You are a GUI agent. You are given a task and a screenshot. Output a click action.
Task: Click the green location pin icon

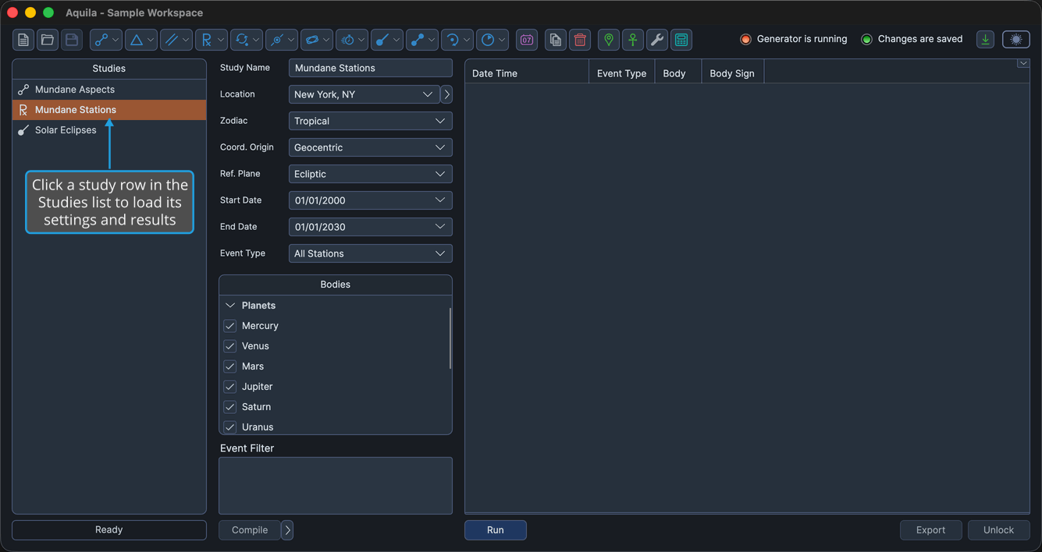pos(609,40)
